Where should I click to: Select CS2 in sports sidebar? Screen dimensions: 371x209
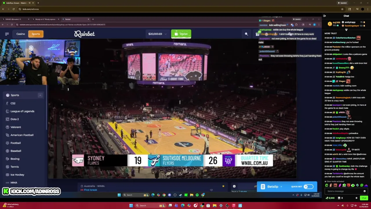coord(13,103)
